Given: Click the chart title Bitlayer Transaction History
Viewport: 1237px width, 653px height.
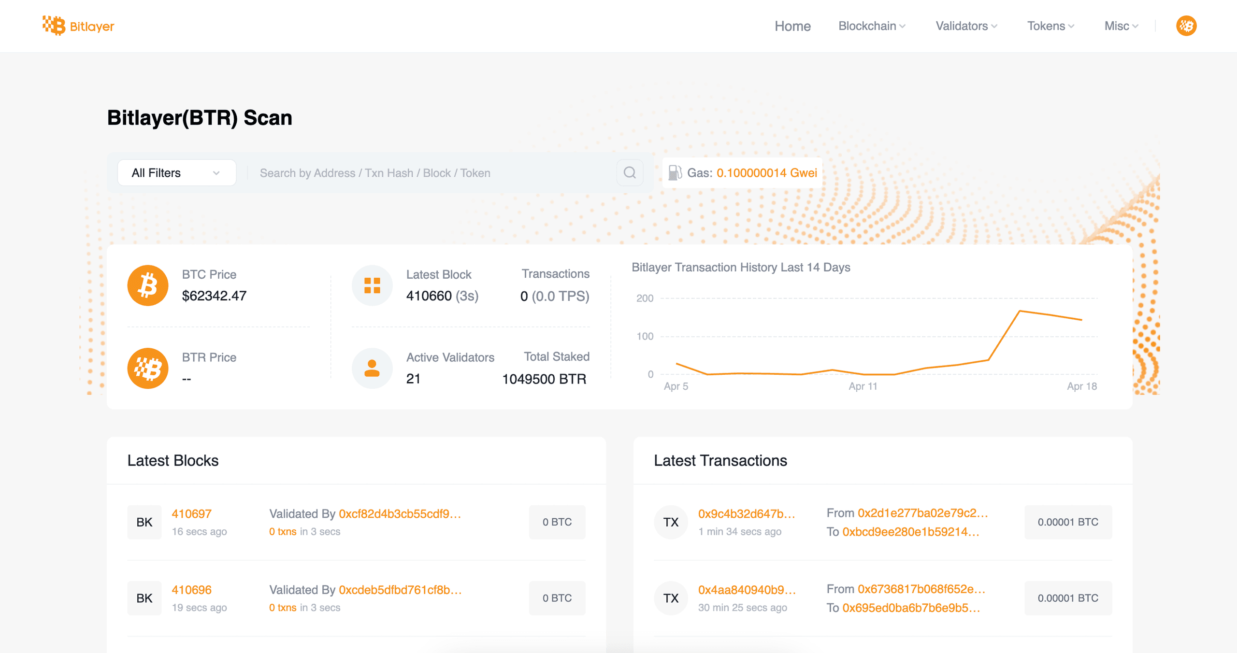Looking at the screenshot, I should pyautogui.click(x=741, y=267).
